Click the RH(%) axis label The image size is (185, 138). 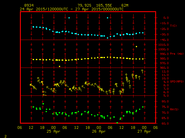(174, 109)
